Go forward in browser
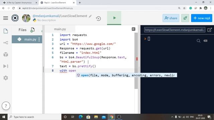The image size is (214, 120). 8,8
